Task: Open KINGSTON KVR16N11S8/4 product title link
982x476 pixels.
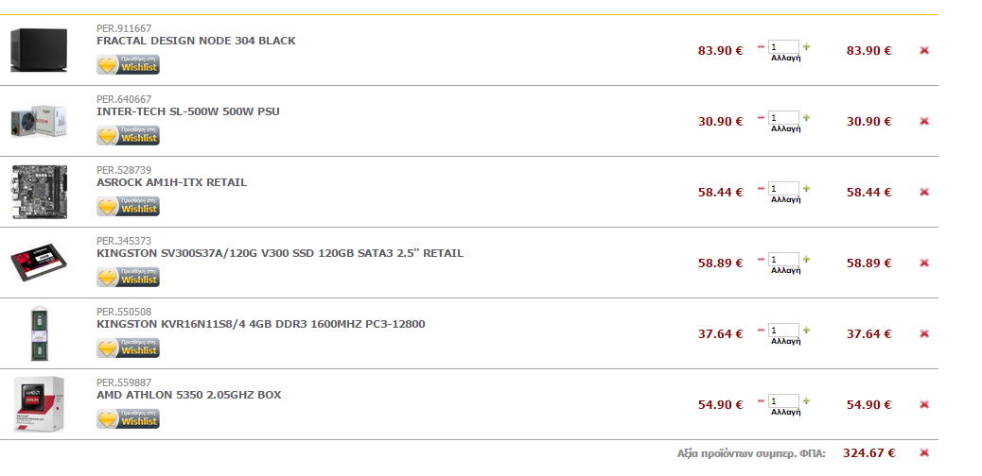Action: (x=260, y=324)
